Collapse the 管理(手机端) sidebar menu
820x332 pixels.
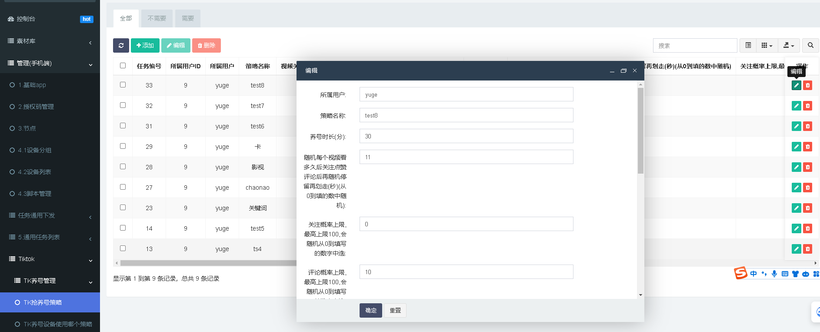pos(50,63)
